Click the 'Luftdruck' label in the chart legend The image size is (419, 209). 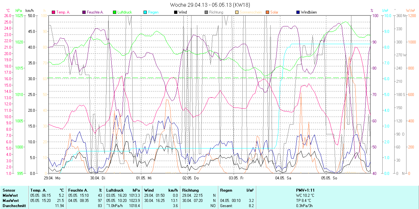[x=125, y=12]
